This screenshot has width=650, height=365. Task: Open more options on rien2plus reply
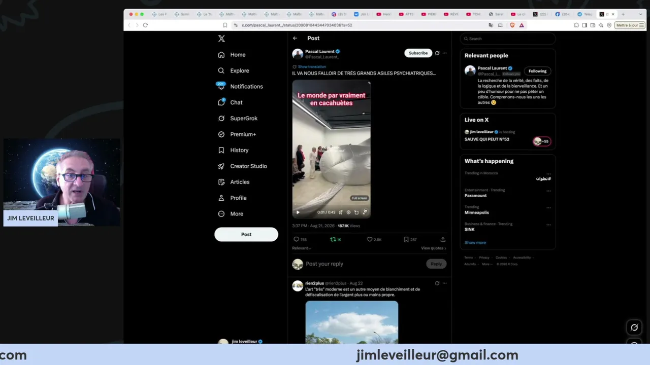(x=445, y=283)
